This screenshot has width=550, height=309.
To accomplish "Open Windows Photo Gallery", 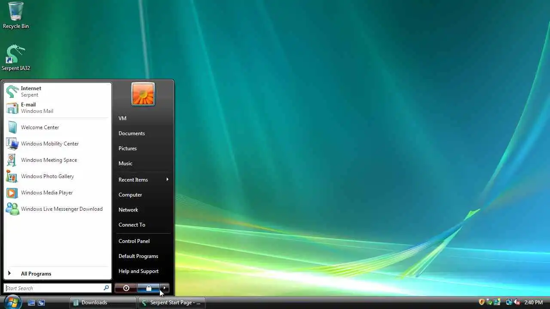I will click(58, 176).
